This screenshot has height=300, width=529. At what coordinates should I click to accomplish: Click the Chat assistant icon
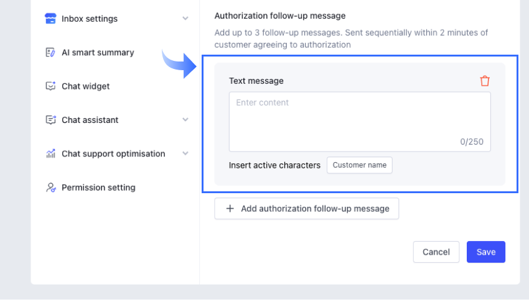coord(51,120)
